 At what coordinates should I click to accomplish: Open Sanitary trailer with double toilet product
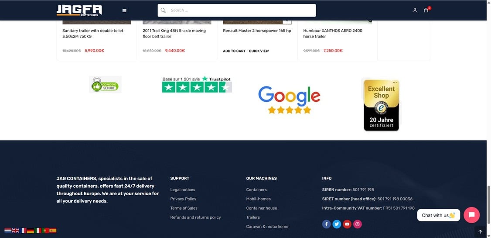click(x=93, y=34)
